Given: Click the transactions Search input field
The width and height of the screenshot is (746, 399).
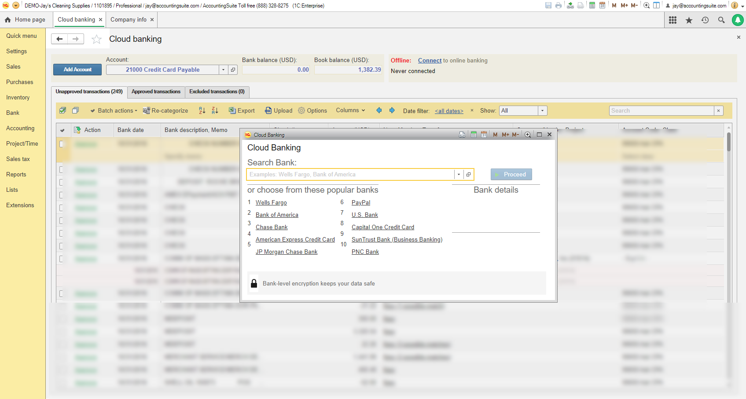Looking at the screenshot, I should [x=661, y=110].
